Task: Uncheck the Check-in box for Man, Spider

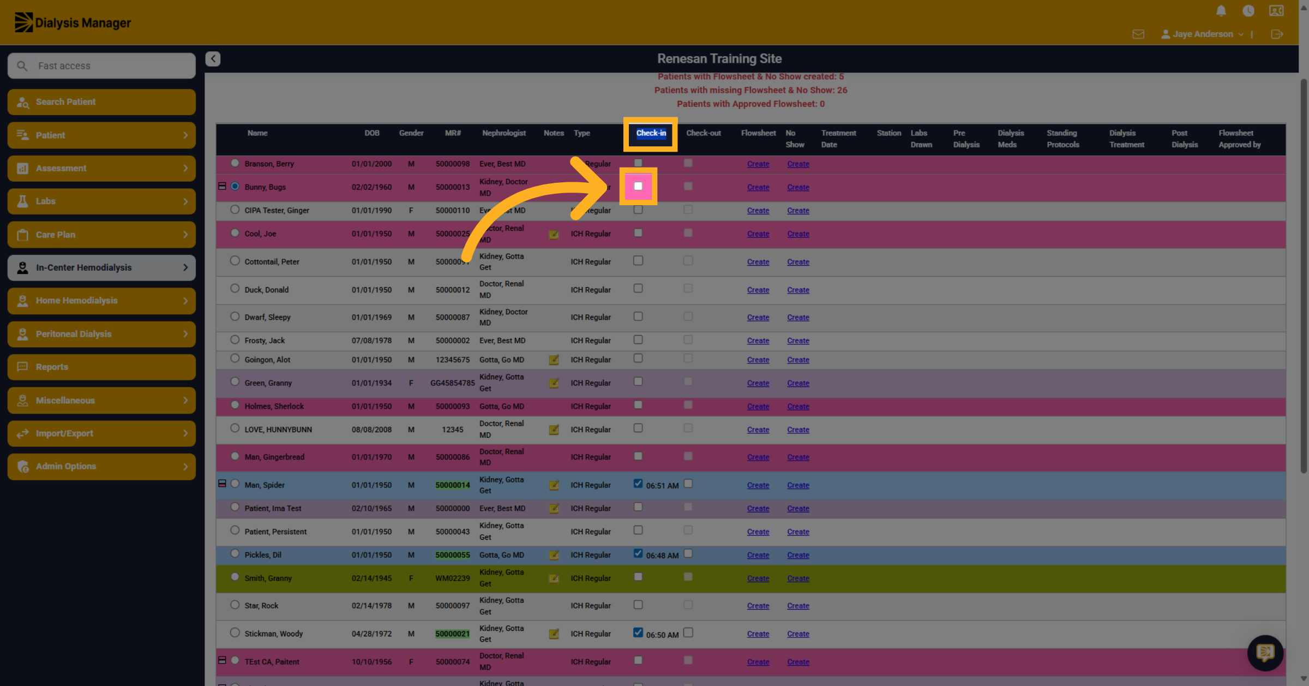Action: [x=638, y=484]
